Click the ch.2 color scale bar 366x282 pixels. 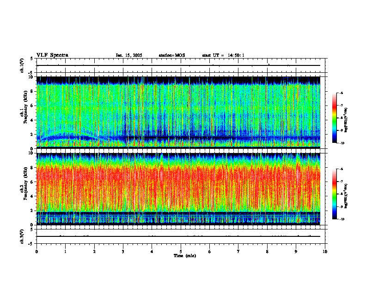point(334,194)
